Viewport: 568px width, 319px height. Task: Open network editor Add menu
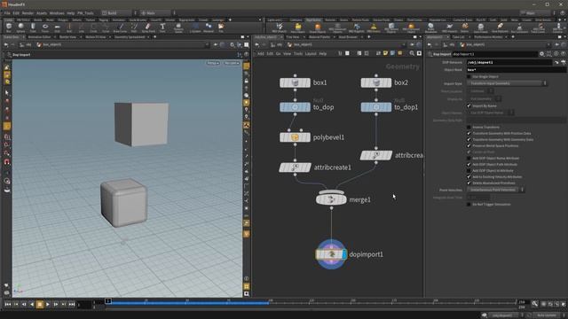pyautogui.click(x=260, y=53)
